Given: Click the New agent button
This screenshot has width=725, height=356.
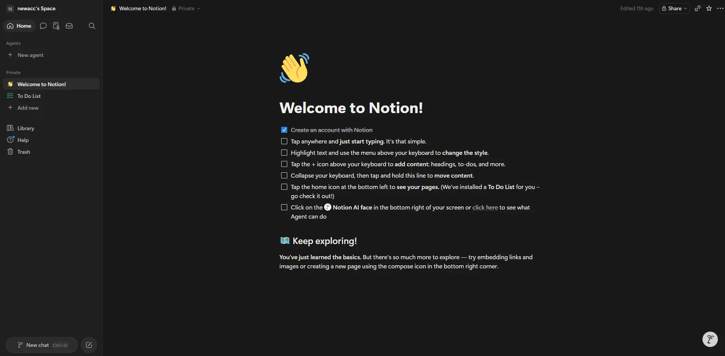Looking at the screenshot, I should pos(51,55).
